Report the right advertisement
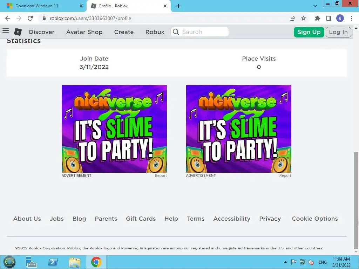Image resolution: width=359 pixels, height=269 pixels. [285, 175]
